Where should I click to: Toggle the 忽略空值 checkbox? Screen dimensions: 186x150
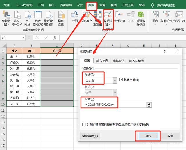(122, 80)
